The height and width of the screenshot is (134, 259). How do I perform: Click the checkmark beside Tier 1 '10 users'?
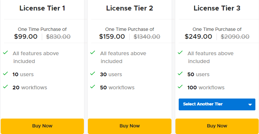(x=5, y=74)
